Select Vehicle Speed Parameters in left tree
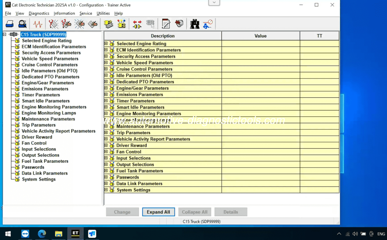 pyautogui.click(x=50, y=59)
